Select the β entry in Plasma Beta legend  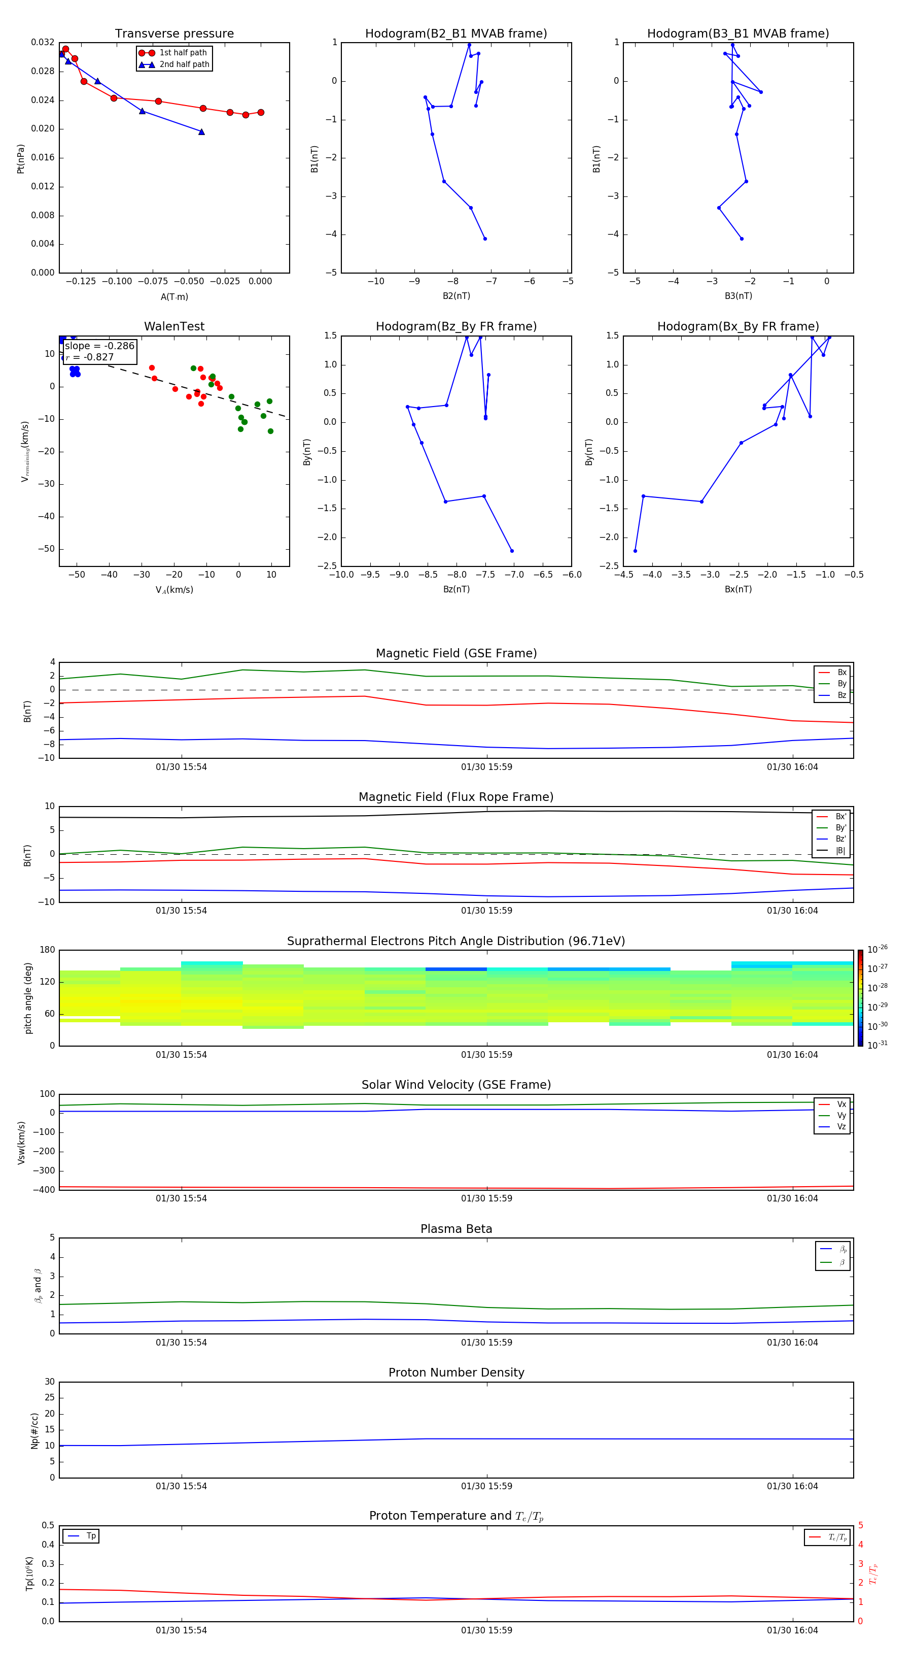(x=833, y=1263)
